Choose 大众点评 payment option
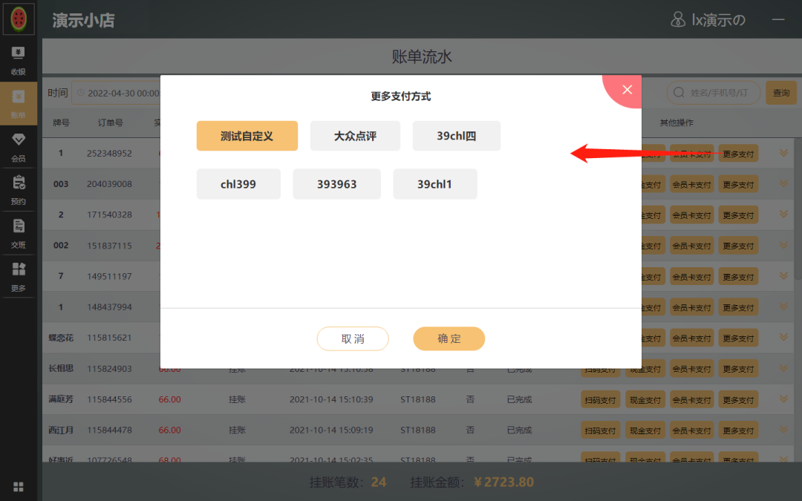 tap(355, 136)
